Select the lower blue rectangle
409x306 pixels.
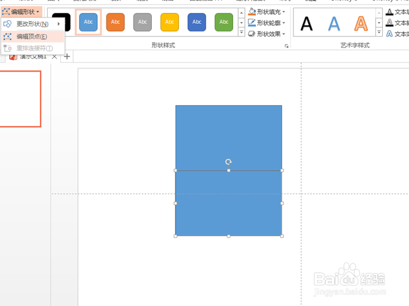pyautogui.click(x=229, y=203)
